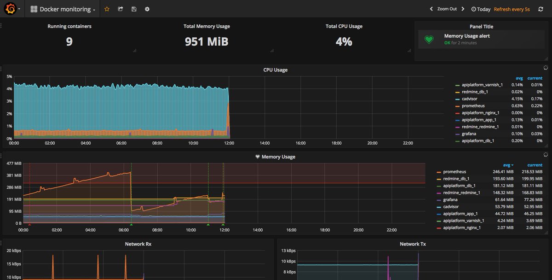552x280 pixels.
Task: Click Memory Usage panel loading spinner
Action: (546, 155)
